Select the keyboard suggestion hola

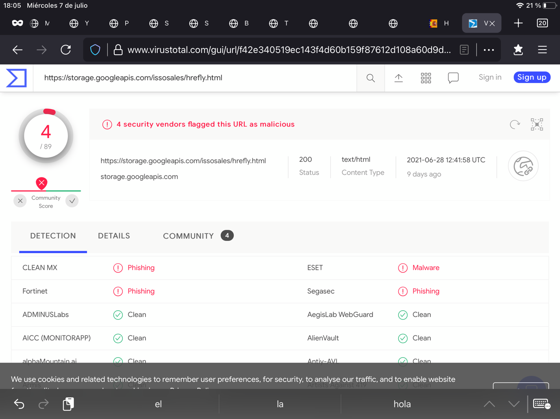[x=402, y=404]
